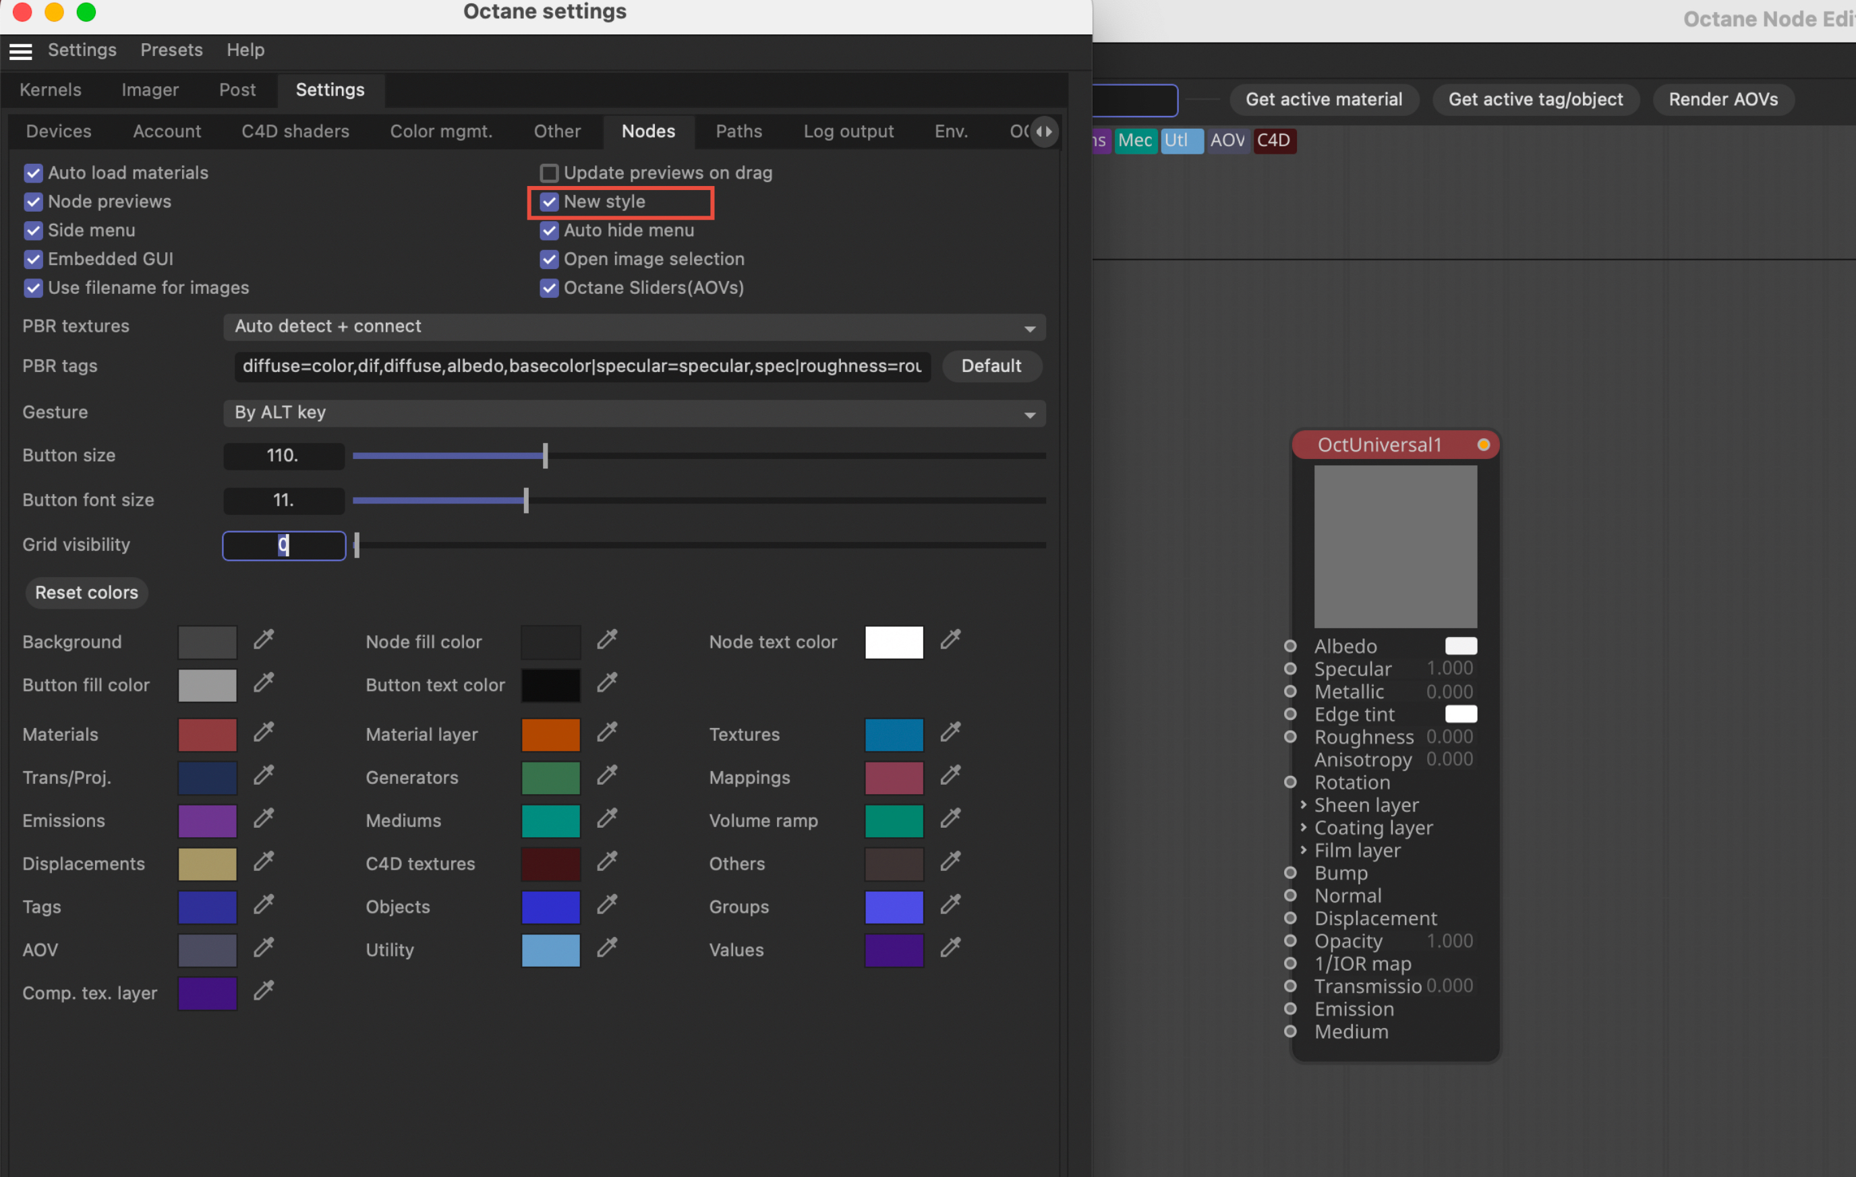Click the eyedropper for the Groups color
This screenshot has width=1856, height=1177.
coord(950,904)
